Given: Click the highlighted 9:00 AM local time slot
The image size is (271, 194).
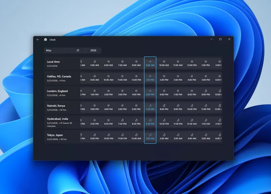Looking at the screenshot, I should [x=150, y=63].
